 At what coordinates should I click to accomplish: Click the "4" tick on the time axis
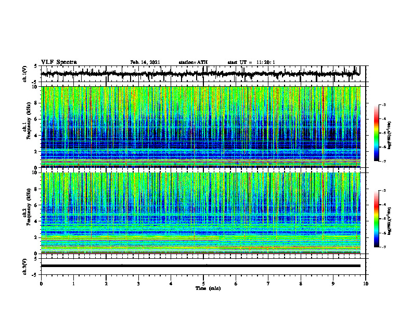click(171, 284)
